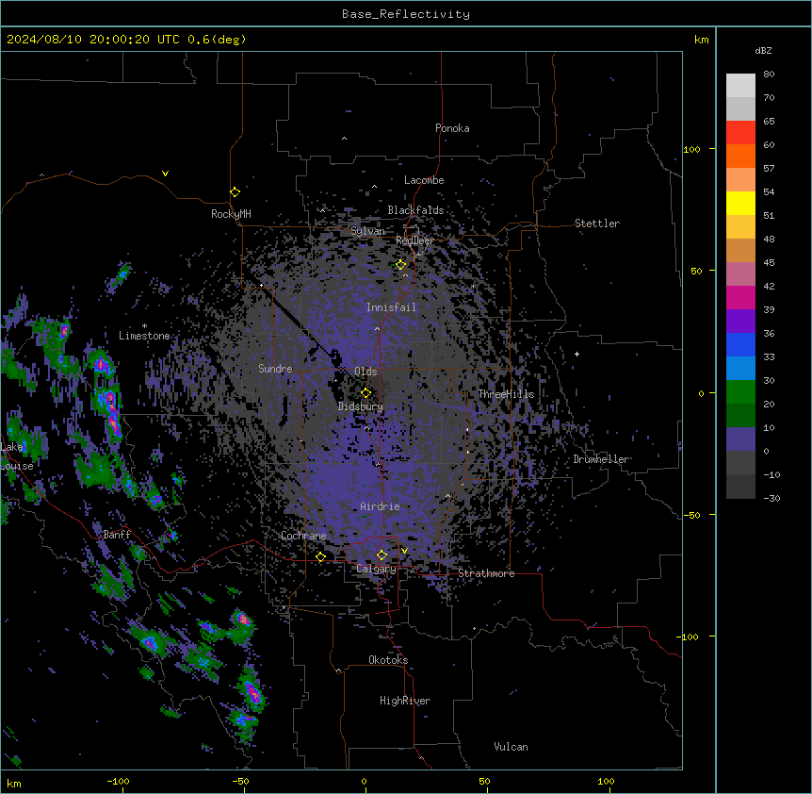Select the orange 60-57 dBZ legend swatch
The image size is (812, 794).
(740, 156)
